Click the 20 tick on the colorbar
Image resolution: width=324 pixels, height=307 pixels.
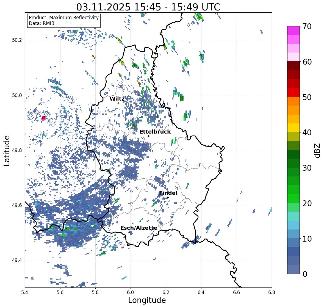(307, 203)
